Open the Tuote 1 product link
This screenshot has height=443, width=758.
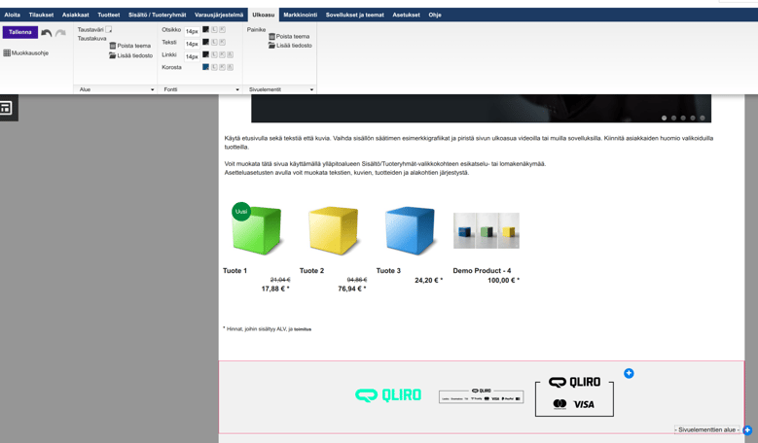pyautogui.click(x=235, y=271)
